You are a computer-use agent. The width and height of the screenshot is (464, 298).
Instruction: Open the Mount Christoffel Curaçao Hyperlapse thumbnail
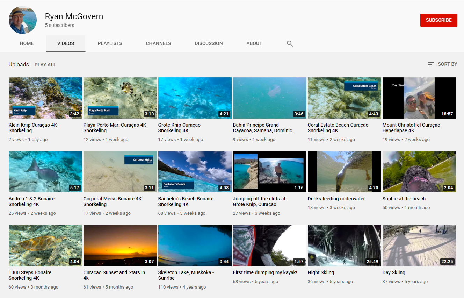coord(419,98)
